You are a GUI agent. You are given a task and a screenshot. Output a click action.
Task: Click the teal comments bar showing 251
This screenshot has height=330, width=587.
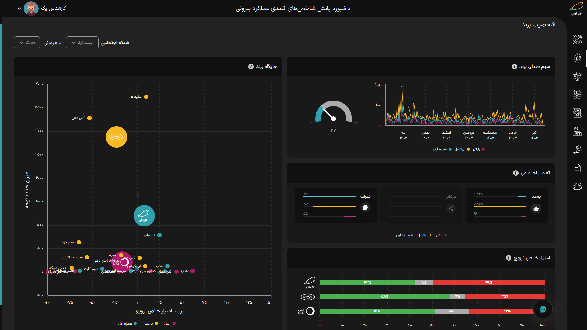click(329, 197)
